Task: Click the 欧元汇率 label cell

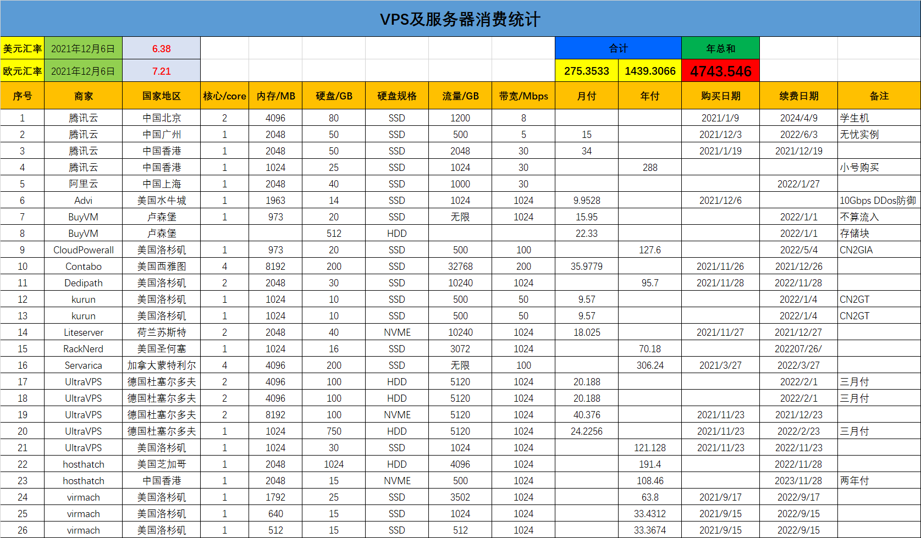Action: [x=23, y=71]
